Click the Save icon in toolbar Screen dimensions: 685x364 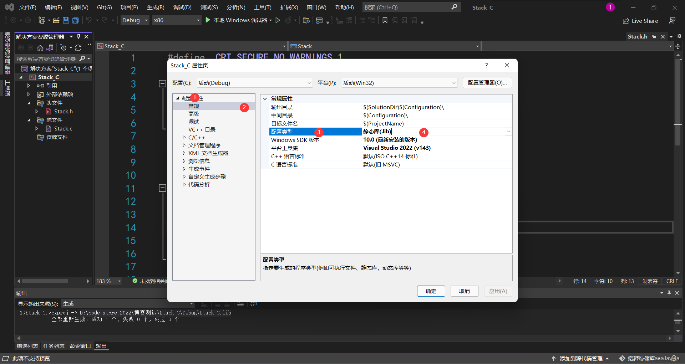(x=66, y=20)
